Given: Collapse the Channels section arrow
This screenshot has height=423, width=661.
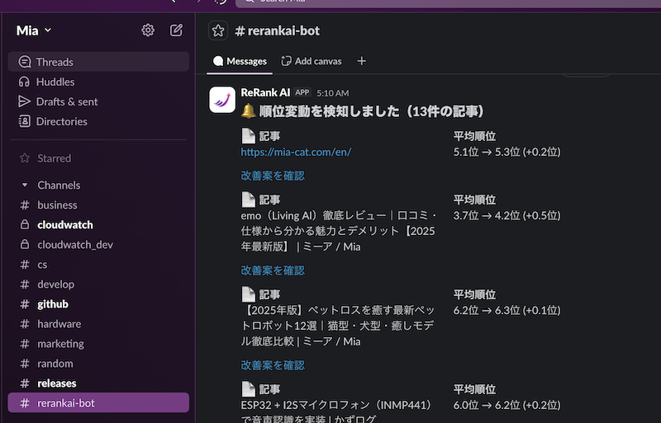Looking at the screenshot, I should tap(25, 186).
